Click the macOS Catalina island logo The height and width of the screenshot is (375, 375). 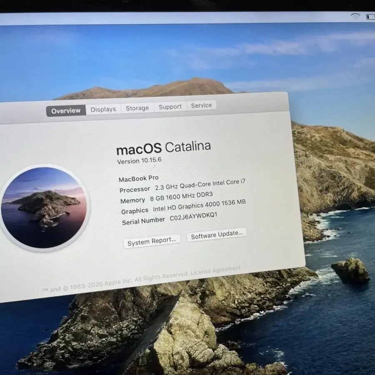coord(44,207)
